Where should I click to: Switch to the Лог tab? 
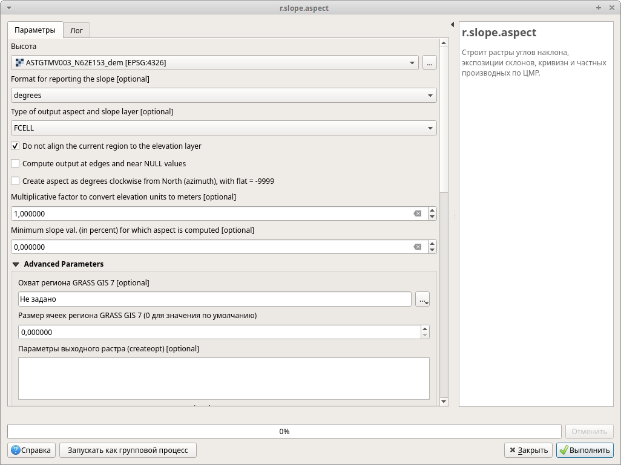click(x=76, y=30)
